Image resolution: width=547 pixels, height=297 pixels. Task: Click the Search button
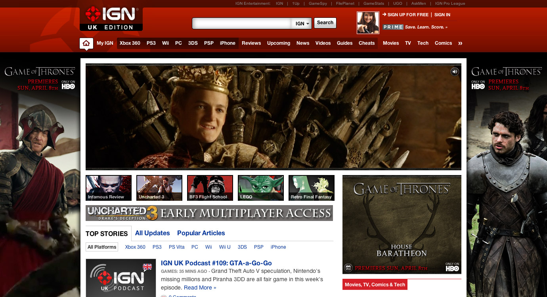[325, 23]
